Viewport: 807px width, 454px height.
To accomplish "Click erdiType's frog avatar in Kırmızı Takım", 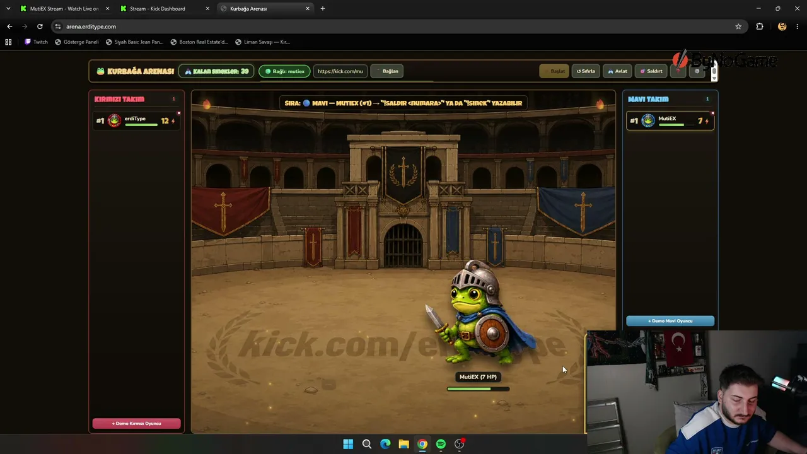I will 114,120.
